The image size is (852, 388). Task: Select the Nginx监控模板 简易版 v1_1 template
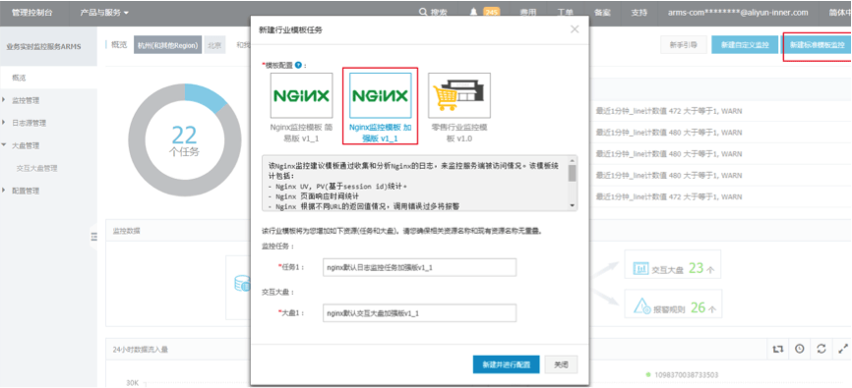pos(302,107)
